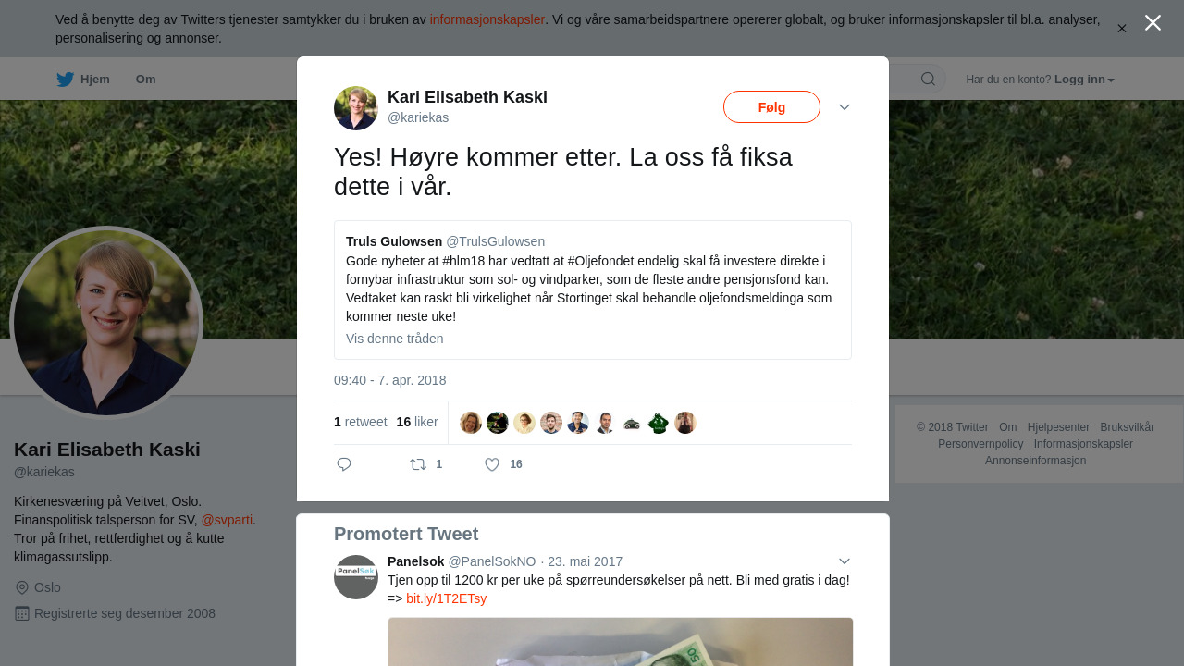Follow Kari with the Følg button
The height and width of the screenshot is (666, 1184).
(771, 107)
